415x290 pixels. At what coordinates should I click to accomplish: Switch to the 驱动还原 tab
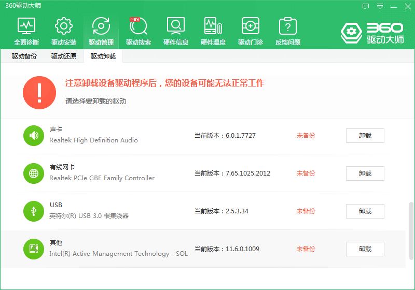click(64, 56)
